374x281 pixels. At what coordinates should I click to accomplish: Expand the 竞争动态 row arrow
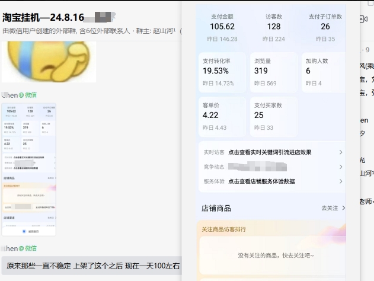340,167
